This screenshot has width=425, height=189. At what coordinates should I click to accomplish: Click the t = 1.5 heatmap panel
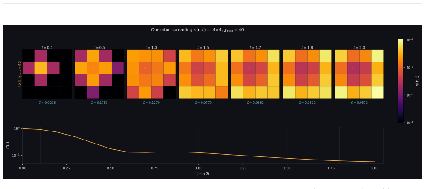(x=203, y=74)
